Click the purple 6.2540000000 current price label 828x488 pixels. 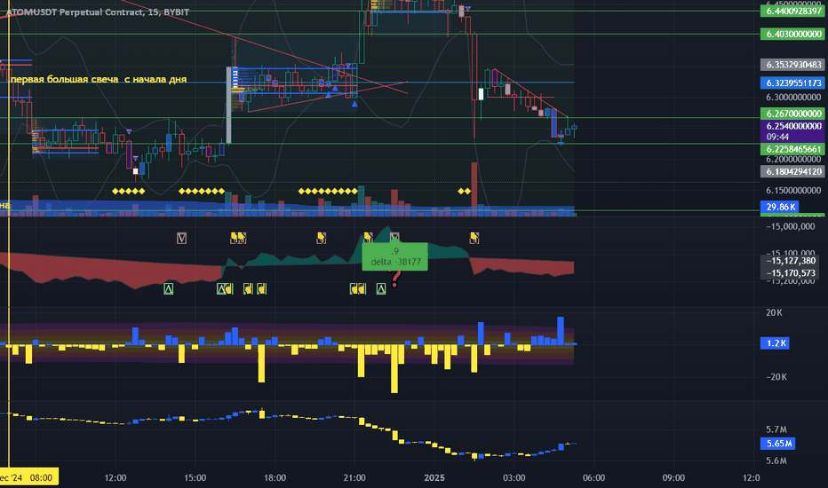coord(792,126)
